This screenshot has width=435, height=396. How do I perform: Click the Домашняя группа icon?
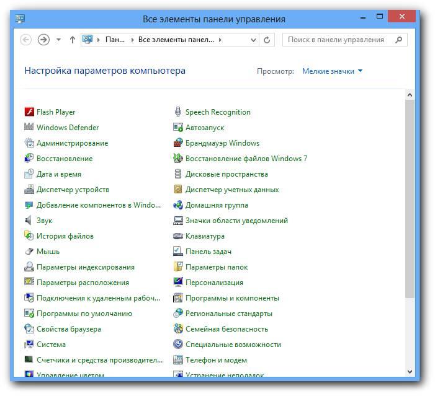click(178, 205)
